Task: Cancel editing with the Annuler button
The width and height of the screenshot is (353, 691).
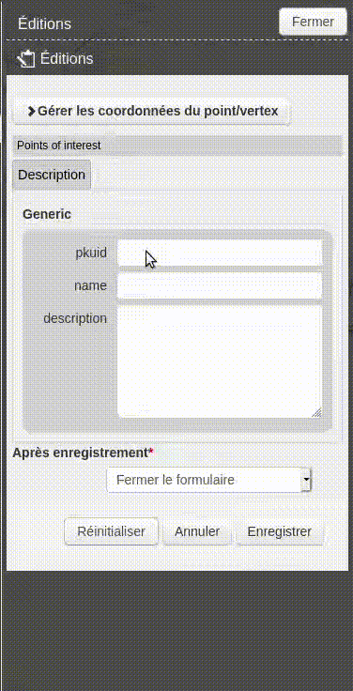Action: 197,531
